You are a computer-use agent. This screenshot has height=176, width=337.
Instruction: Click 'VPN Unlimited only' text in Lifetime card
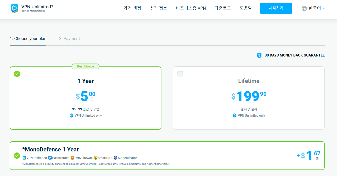[251, 116]
